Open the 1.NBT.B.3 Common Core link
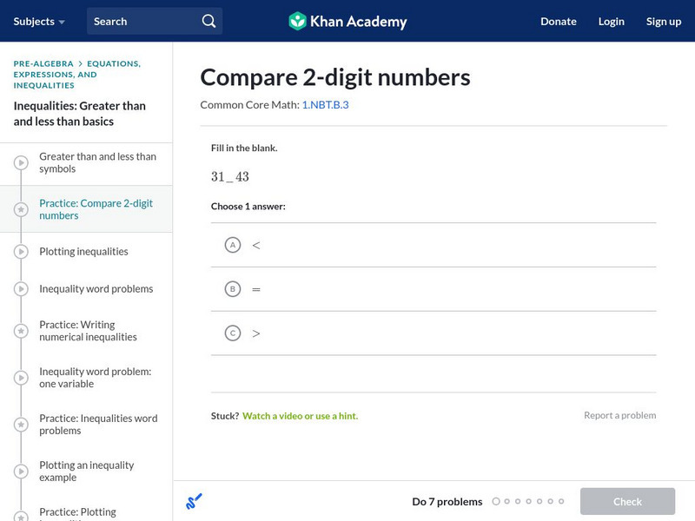Image resolution: width=695 pixels, height=521 pixels. pyautogui.click(x=325, y=104)
